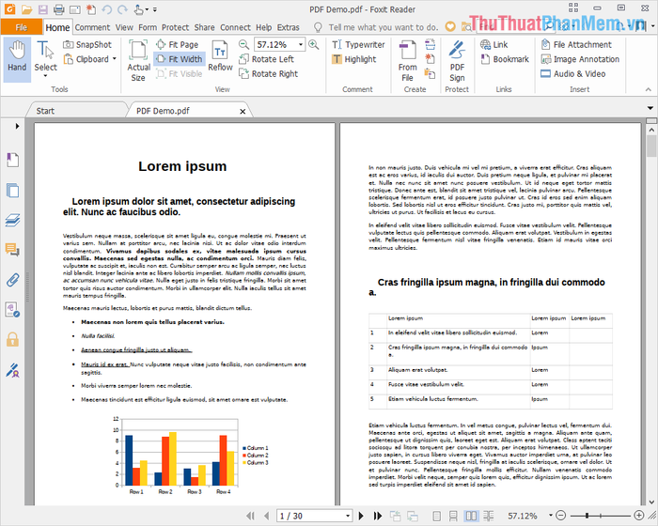Open the zoom percentage dropdown in ribbon
This screenshot has width=658, height=526.
pyautogui.click(x=301, y=44)
